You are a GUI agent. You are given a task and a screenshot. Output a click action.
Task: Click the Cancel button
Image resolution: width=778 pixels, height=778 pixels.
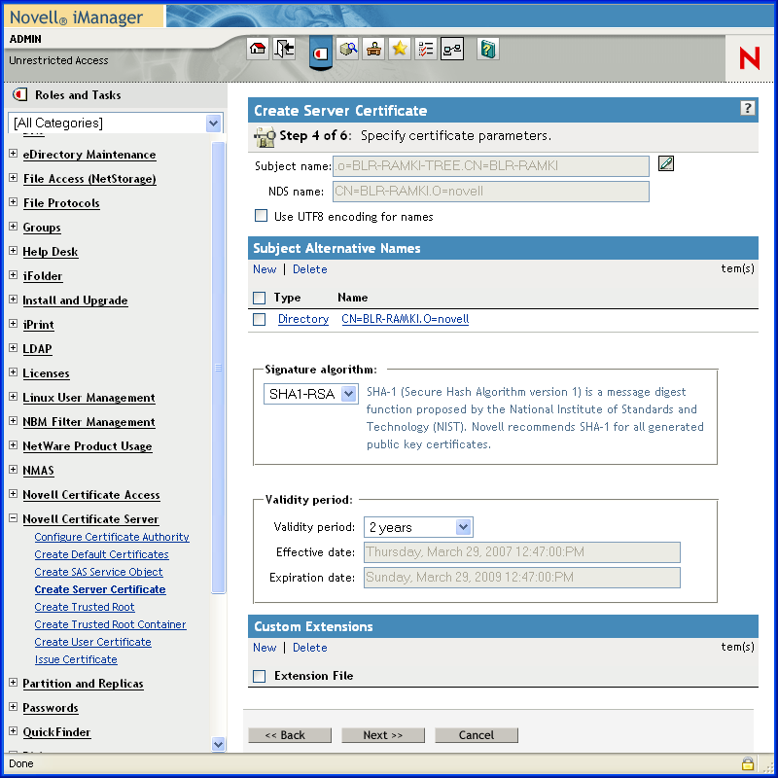[477, 735]
